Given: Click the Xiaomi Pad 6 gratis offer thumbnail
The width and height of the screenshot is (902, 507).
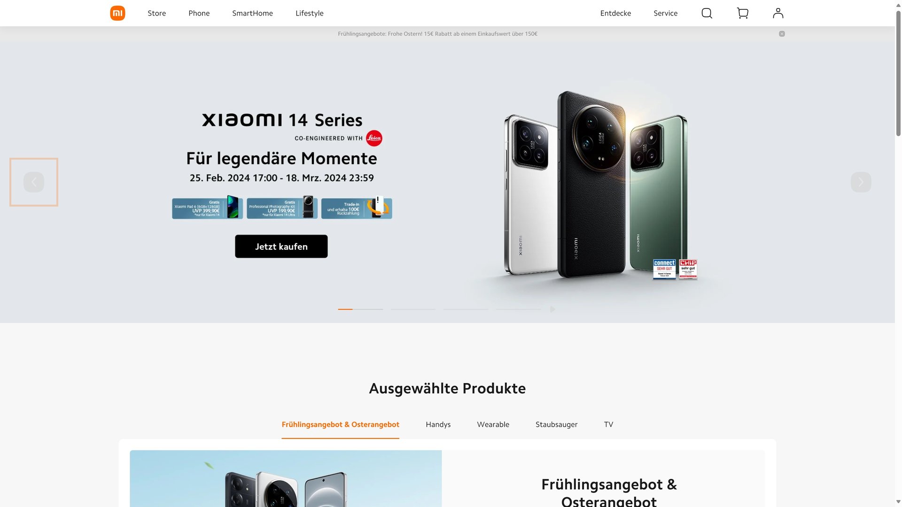Looking at the screenshot, I should tap(207, 207).
